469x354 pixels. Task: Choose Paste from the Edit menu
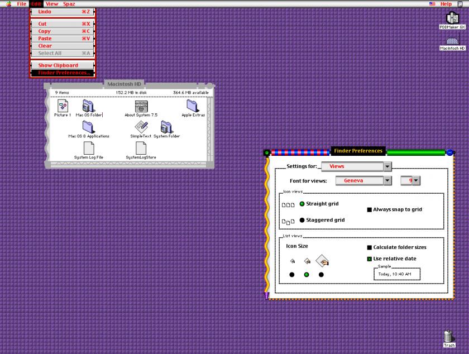click(x=63, y=39)
